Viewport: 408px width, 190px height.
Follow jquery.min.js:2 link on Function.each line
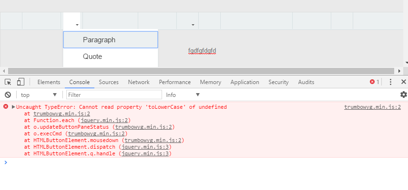click(x=104, y=120)
